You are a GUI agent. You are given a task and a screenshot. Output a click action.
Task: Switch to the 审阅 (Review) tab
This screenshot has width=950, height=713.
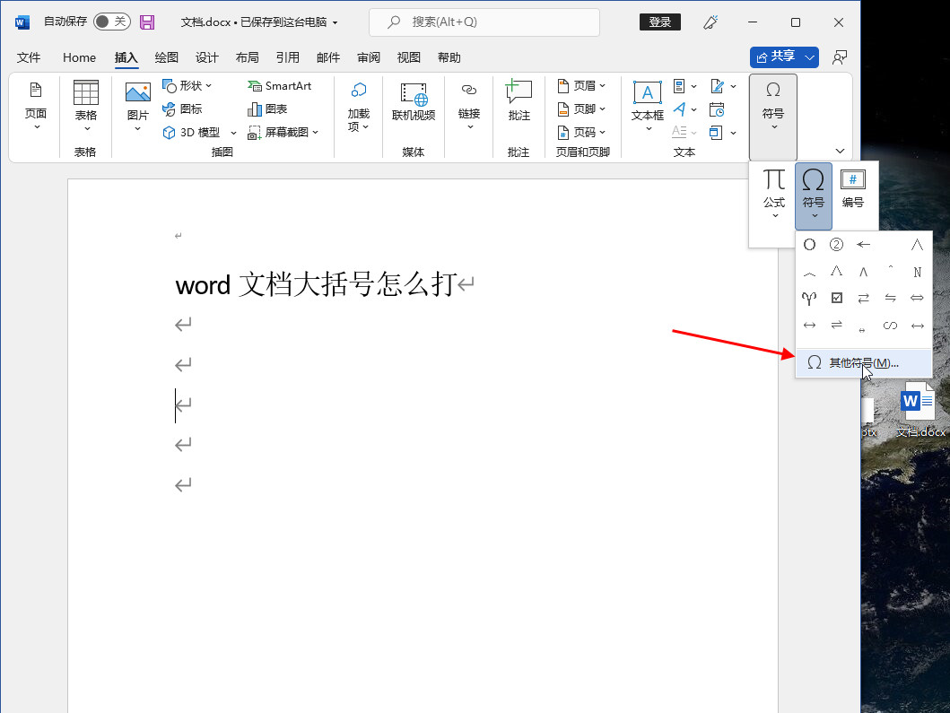tap(369, 57)
